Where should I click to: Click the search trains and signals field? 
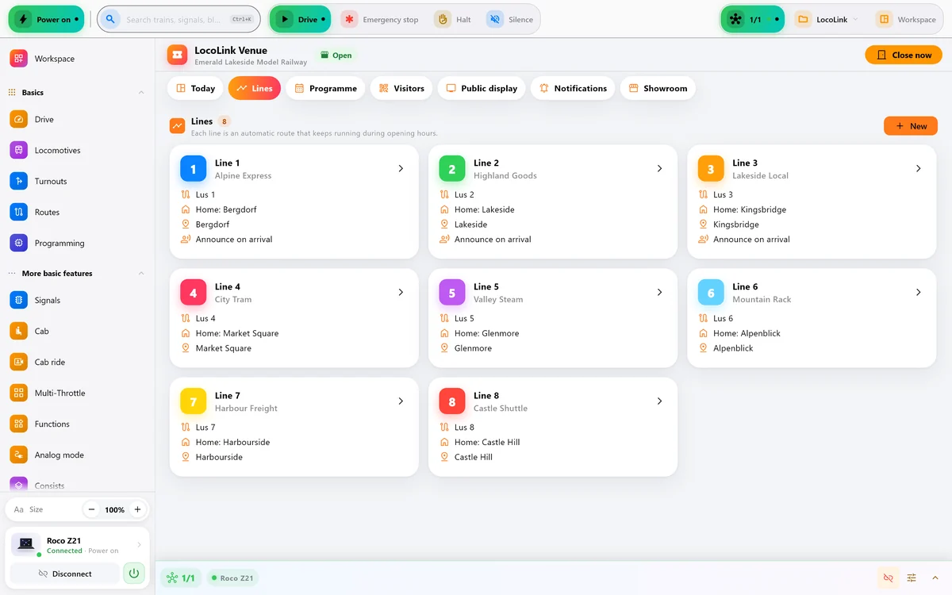(178, 19)
